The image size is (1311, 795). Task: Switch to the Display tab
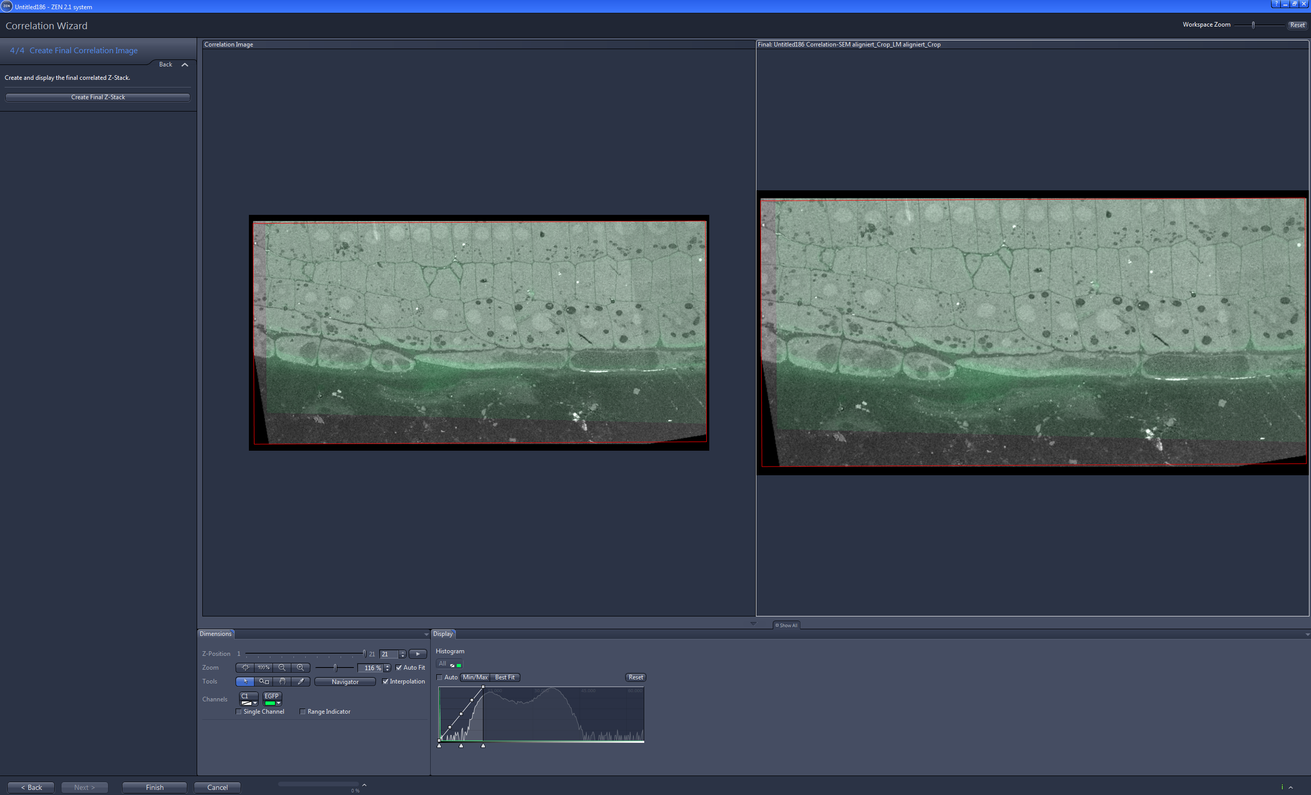[x=442, y=633]
